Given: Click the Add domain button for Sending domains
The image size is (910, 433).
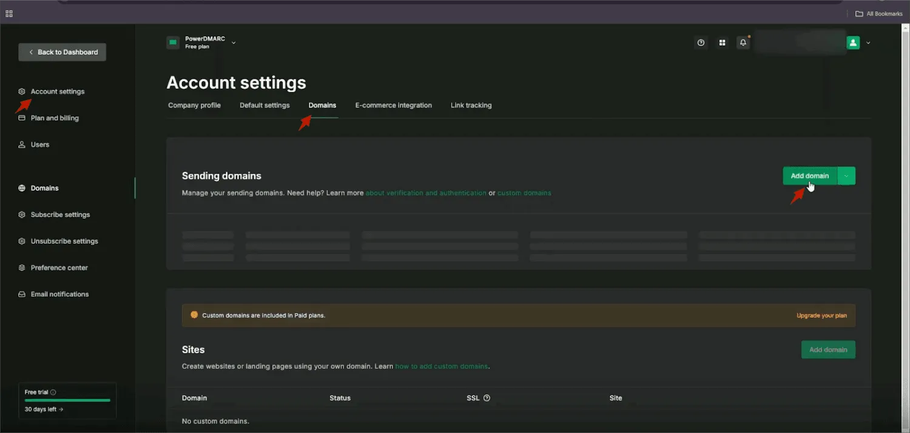Looking at the screenshot, I should (x=810, y=176).
